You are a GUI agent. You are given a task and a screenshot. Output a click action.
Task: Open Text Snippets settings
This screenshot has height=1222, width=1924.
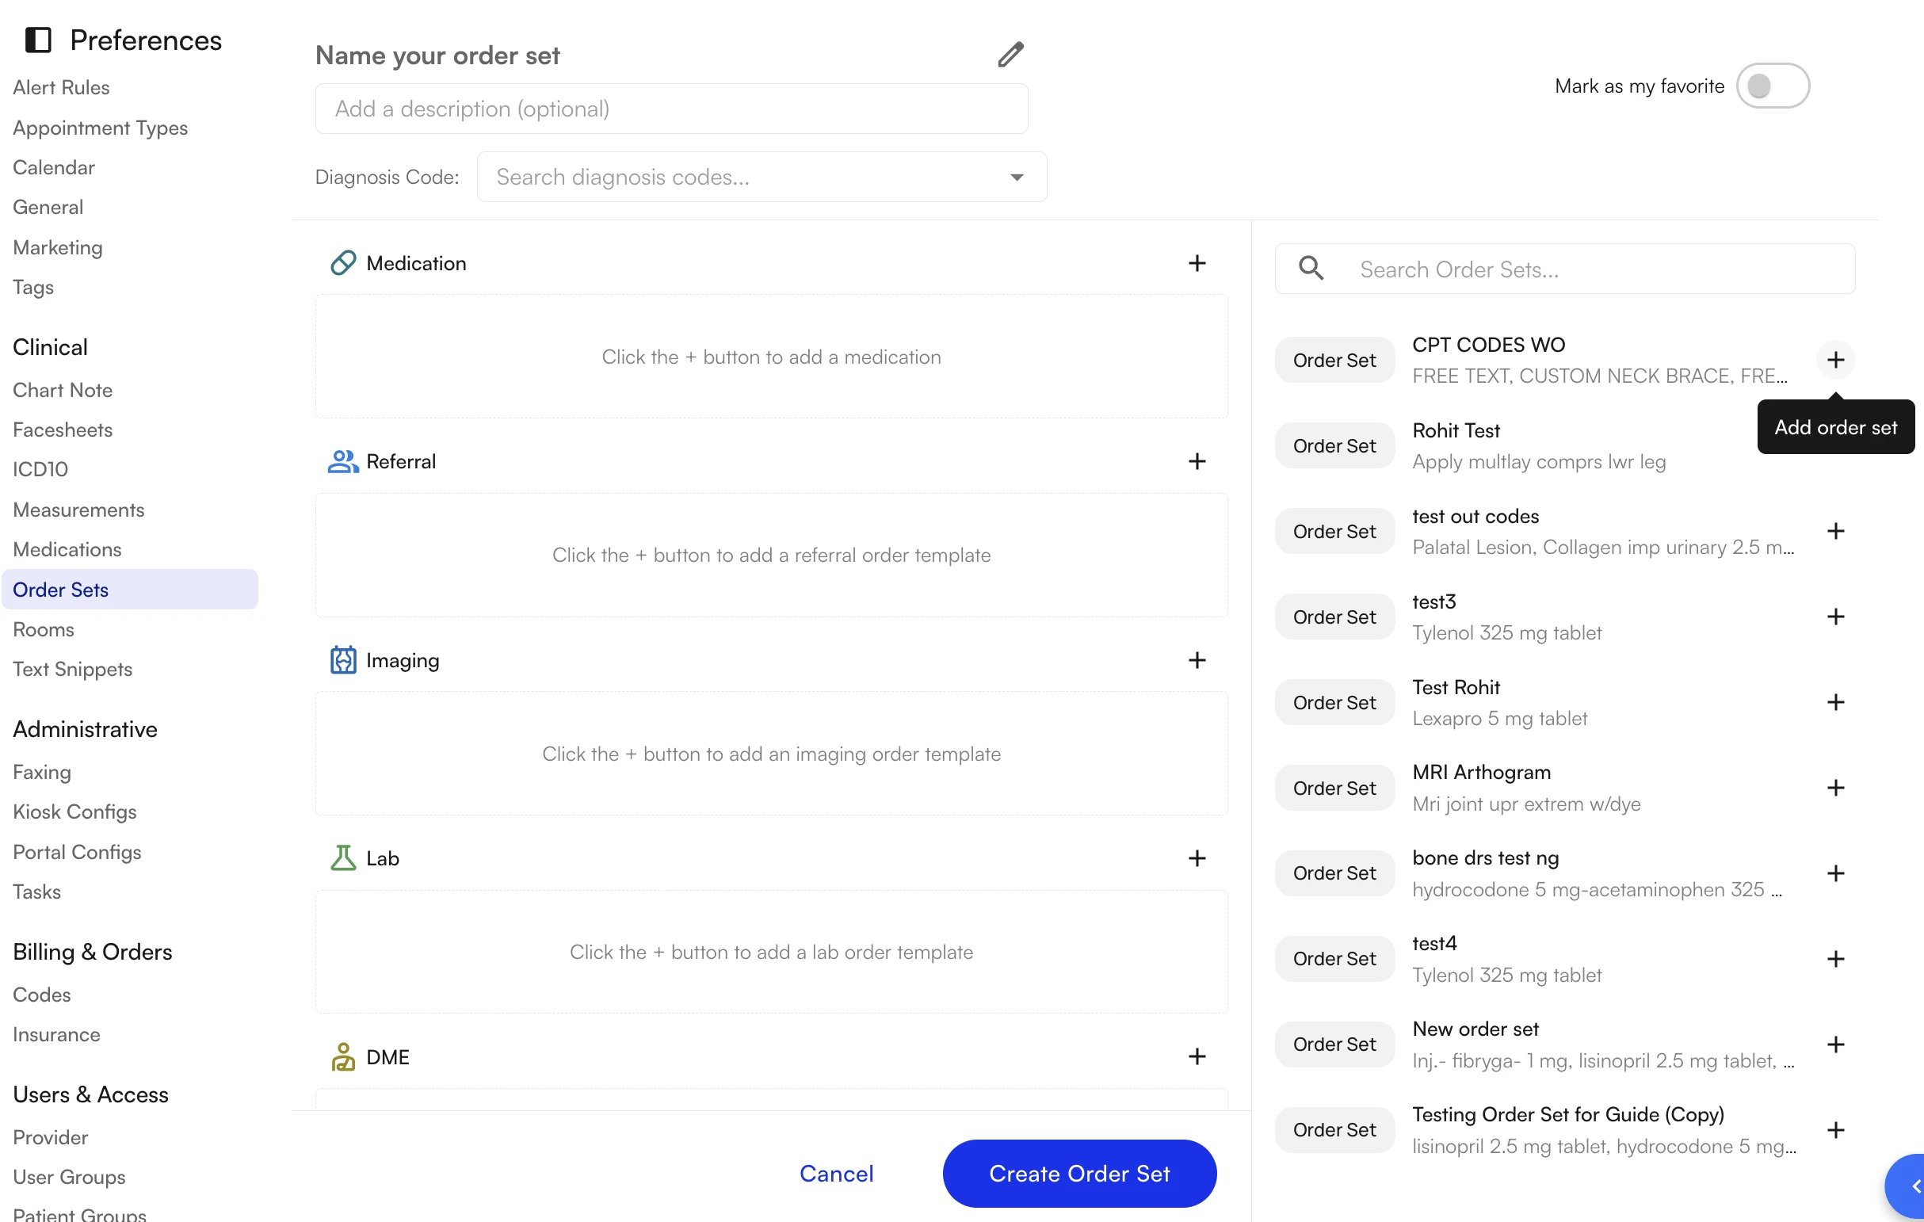click(72, 669)
